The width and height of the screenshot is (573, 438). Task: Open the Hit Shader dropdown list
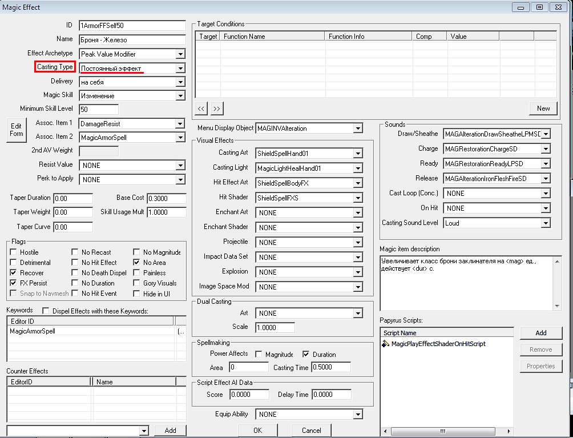click(357, 198)
